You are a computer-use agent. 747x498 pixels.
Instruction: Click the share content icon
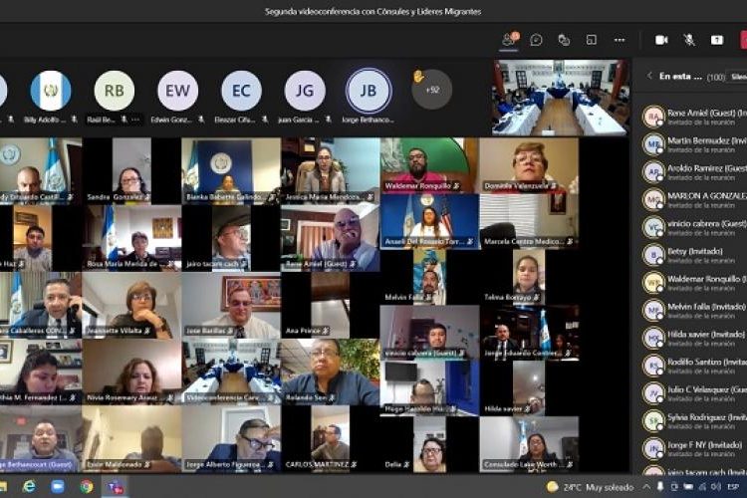pyautogui.click(x=717, y=40)
